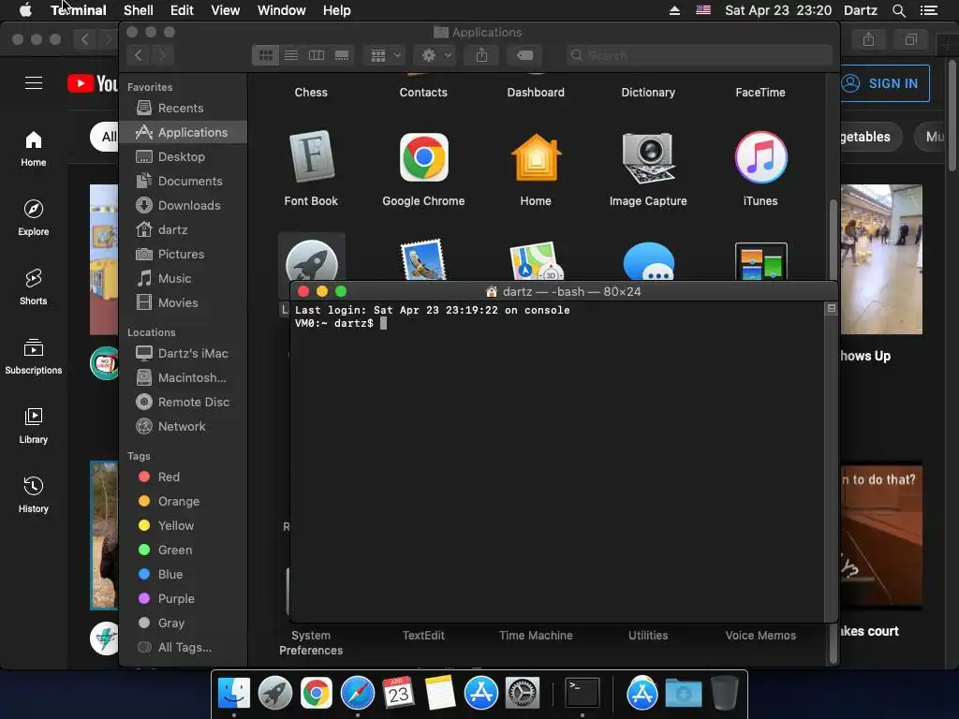This screenshot has width=959, height=719.
Task: Open the View menu
Action: (225, 10)
